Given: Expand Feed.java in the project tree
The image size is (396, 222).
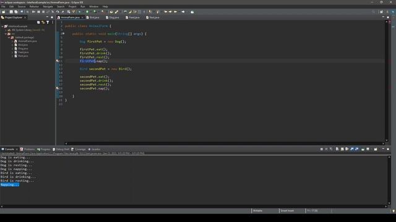Looking at the screenshot, I should pyautogui.click(x=12, y=52).
